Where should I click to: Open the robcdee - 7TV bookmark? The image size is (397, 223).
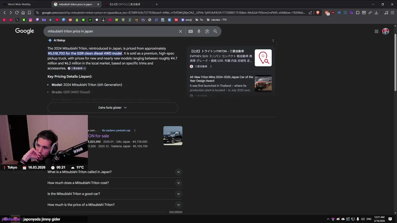pyautogui.click(x=216, y=20)
